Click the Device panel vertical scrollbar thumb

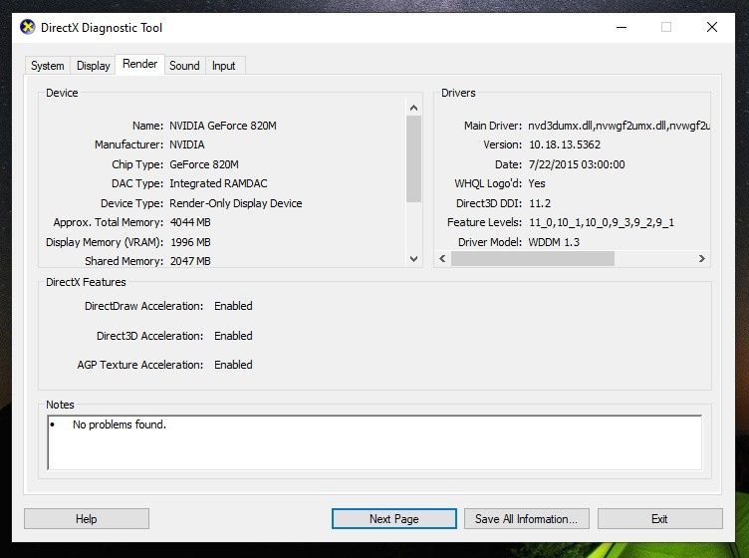coord(413,158)
